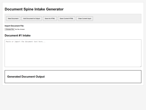Image resolution: width=146 pixels, height=110 pixels.
Task: Click the 'Document Spine Intake Generator' heading
Action: click(34, 9)
